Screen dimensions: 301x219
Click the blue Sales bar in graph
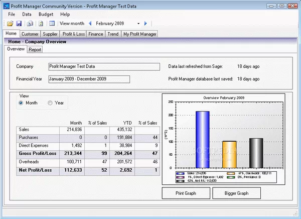(203, 140)
